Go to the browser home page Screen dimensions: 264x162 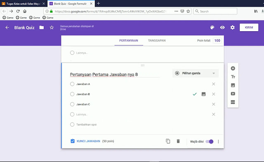pos(25,11)
